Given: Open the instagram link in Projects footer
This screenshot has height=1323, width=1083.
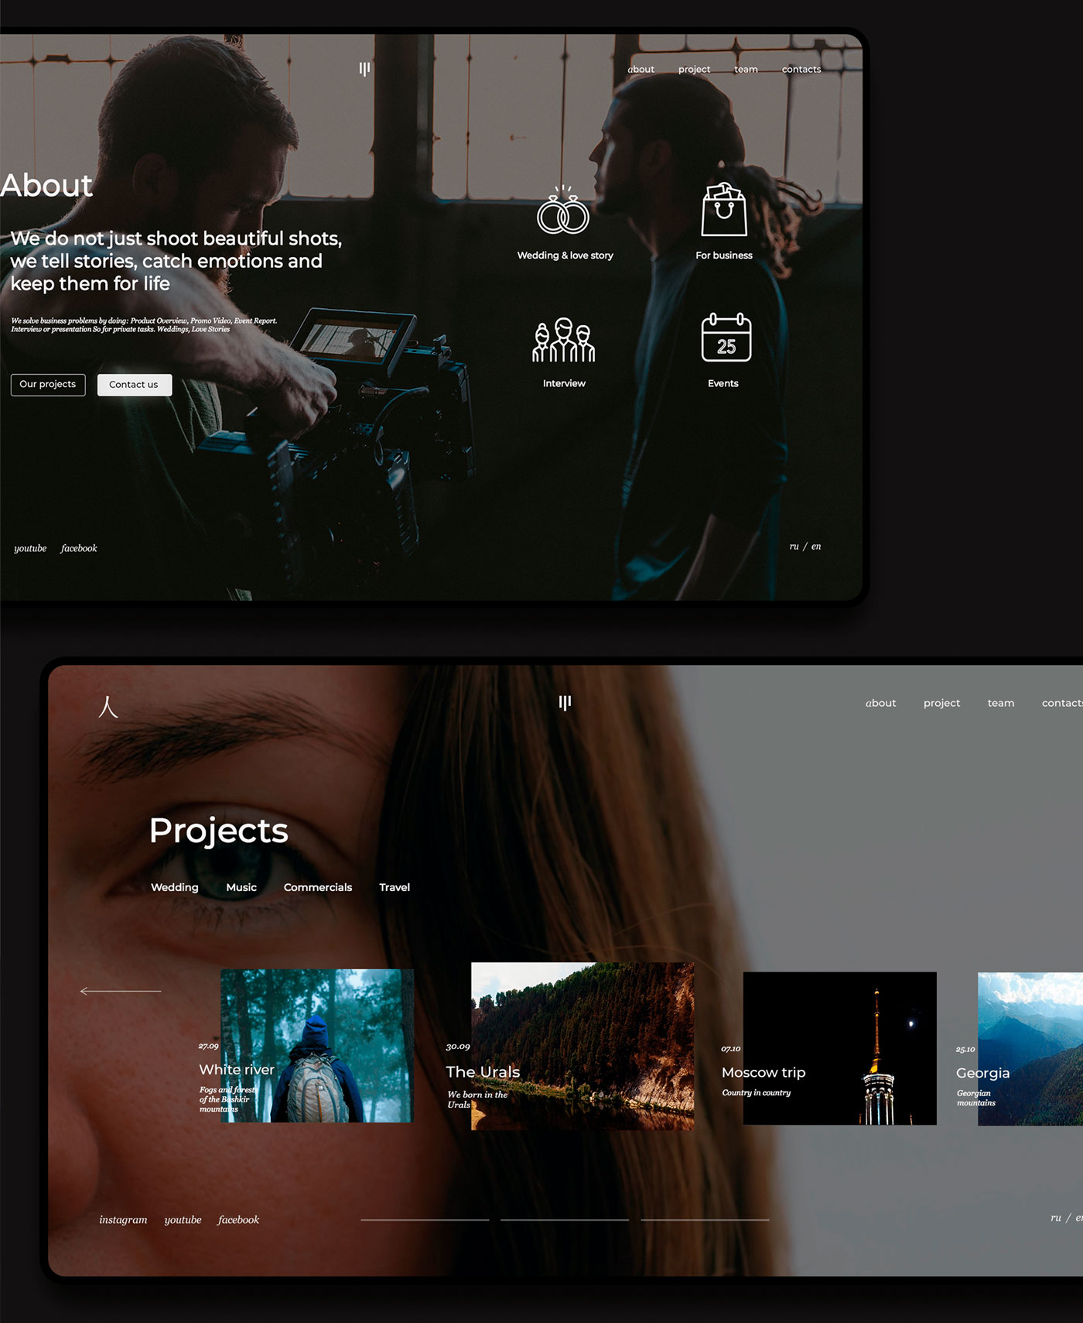Looking at the screenshot, I should point(123,1220).
